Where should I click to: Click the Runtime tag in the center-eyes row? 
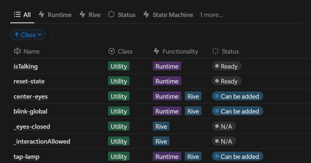[x=167, y=96]
